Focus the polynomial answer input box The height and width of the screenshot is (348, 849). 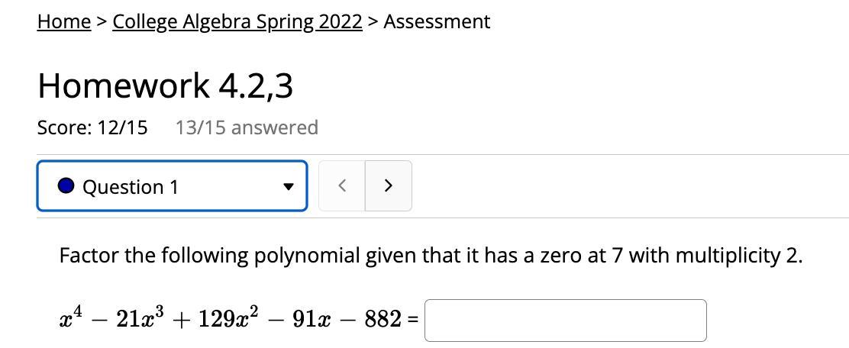pos(565,320)
